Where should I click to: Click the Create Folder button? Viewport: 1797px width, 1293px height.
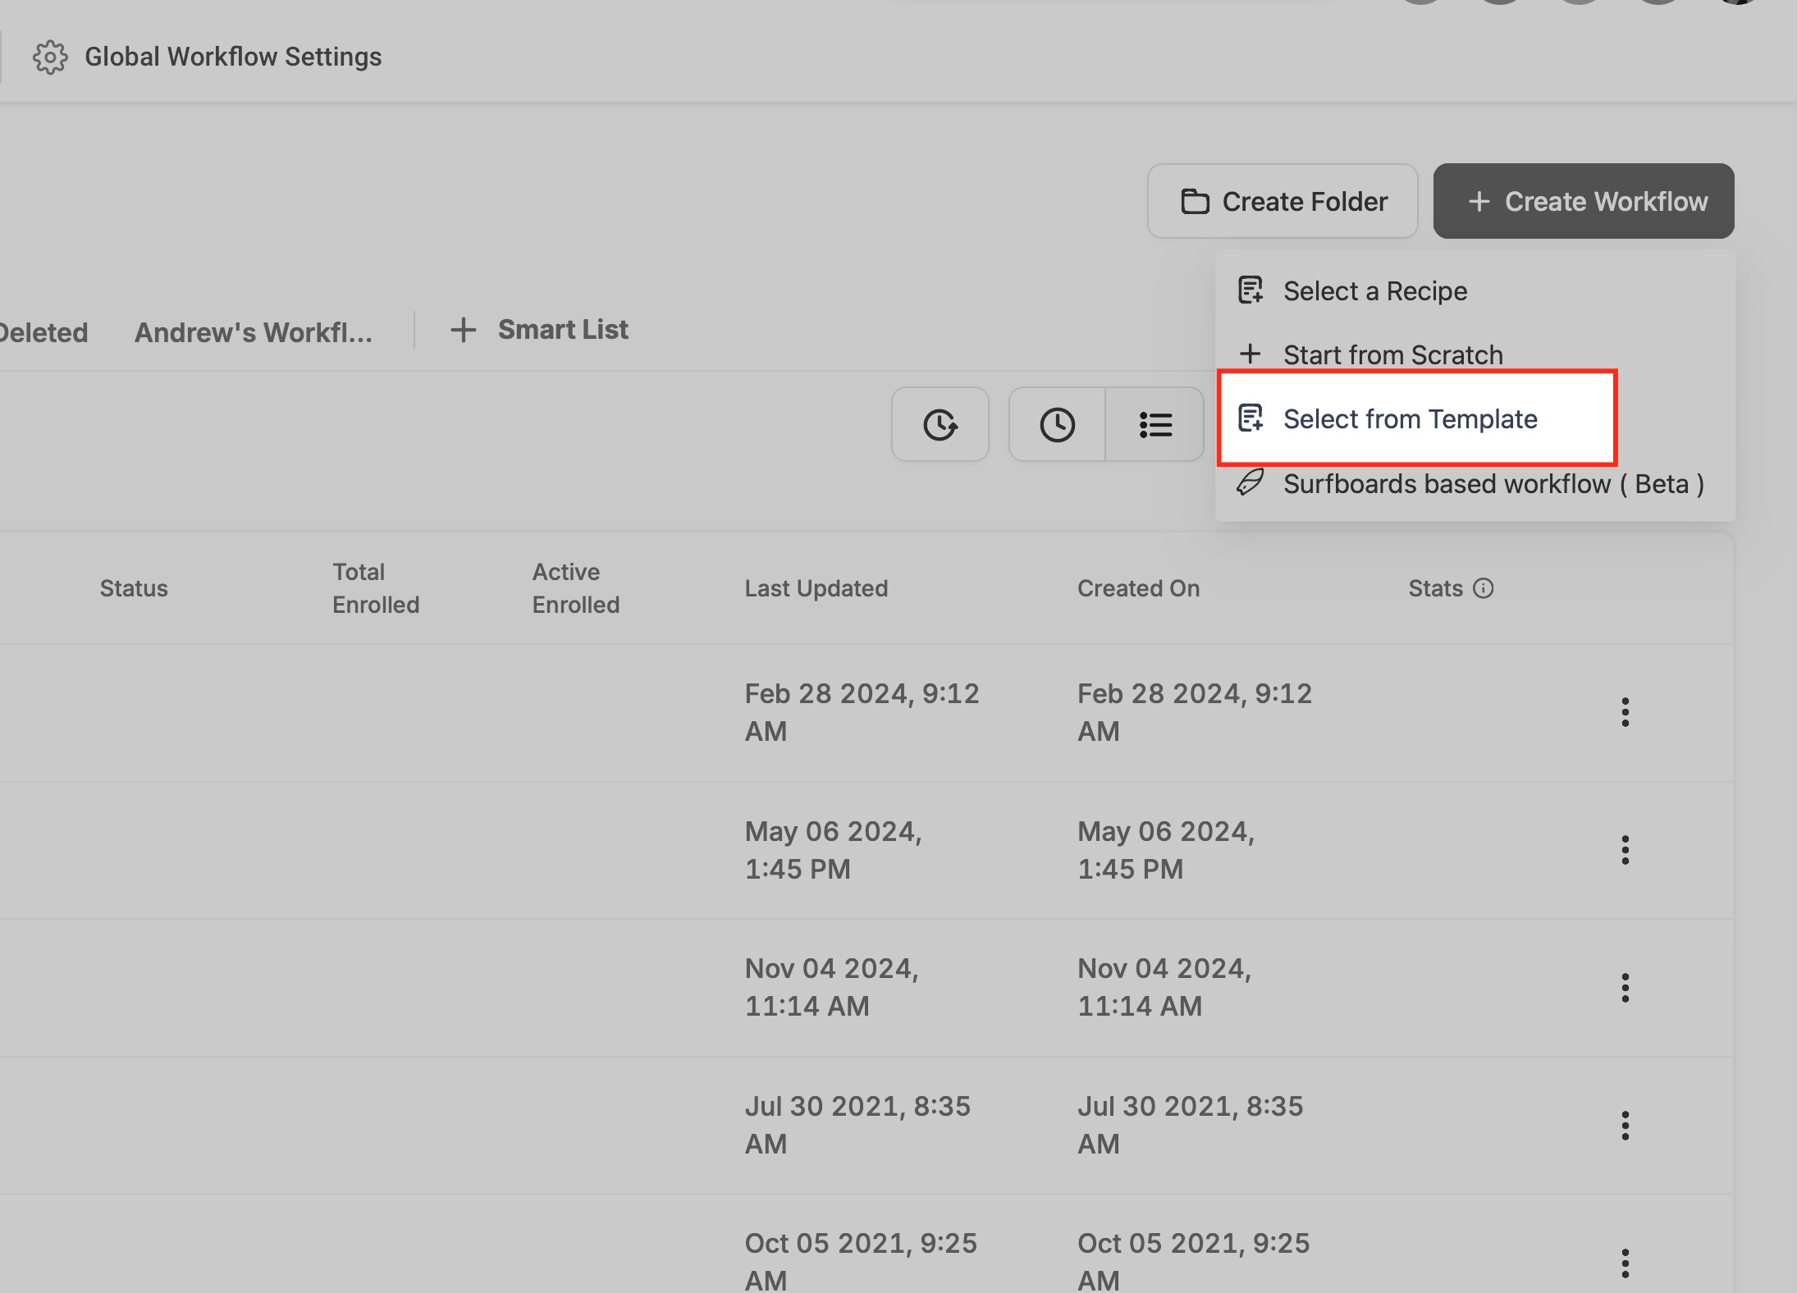pyautogui.click(x=1283, y=202)
